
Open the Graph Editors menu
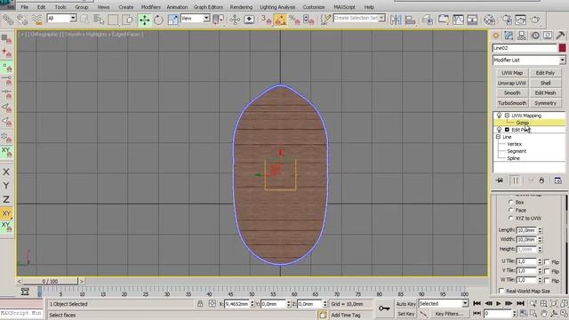208,7
